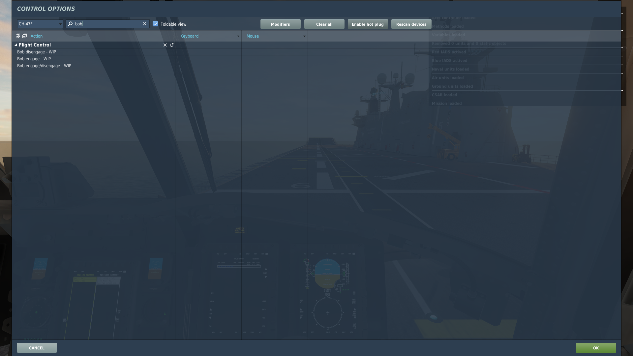This screenshot has width=633, height=356.
Task: Click Keyboard cell for Bob engage/disengage - WIP
Action: pyautogui.click(x=208, y=66)
